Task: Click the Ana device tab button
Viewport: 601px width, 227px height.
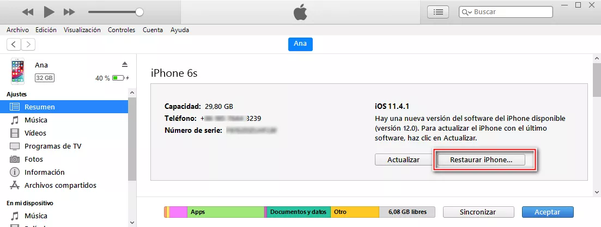Action: coord(300,44)
